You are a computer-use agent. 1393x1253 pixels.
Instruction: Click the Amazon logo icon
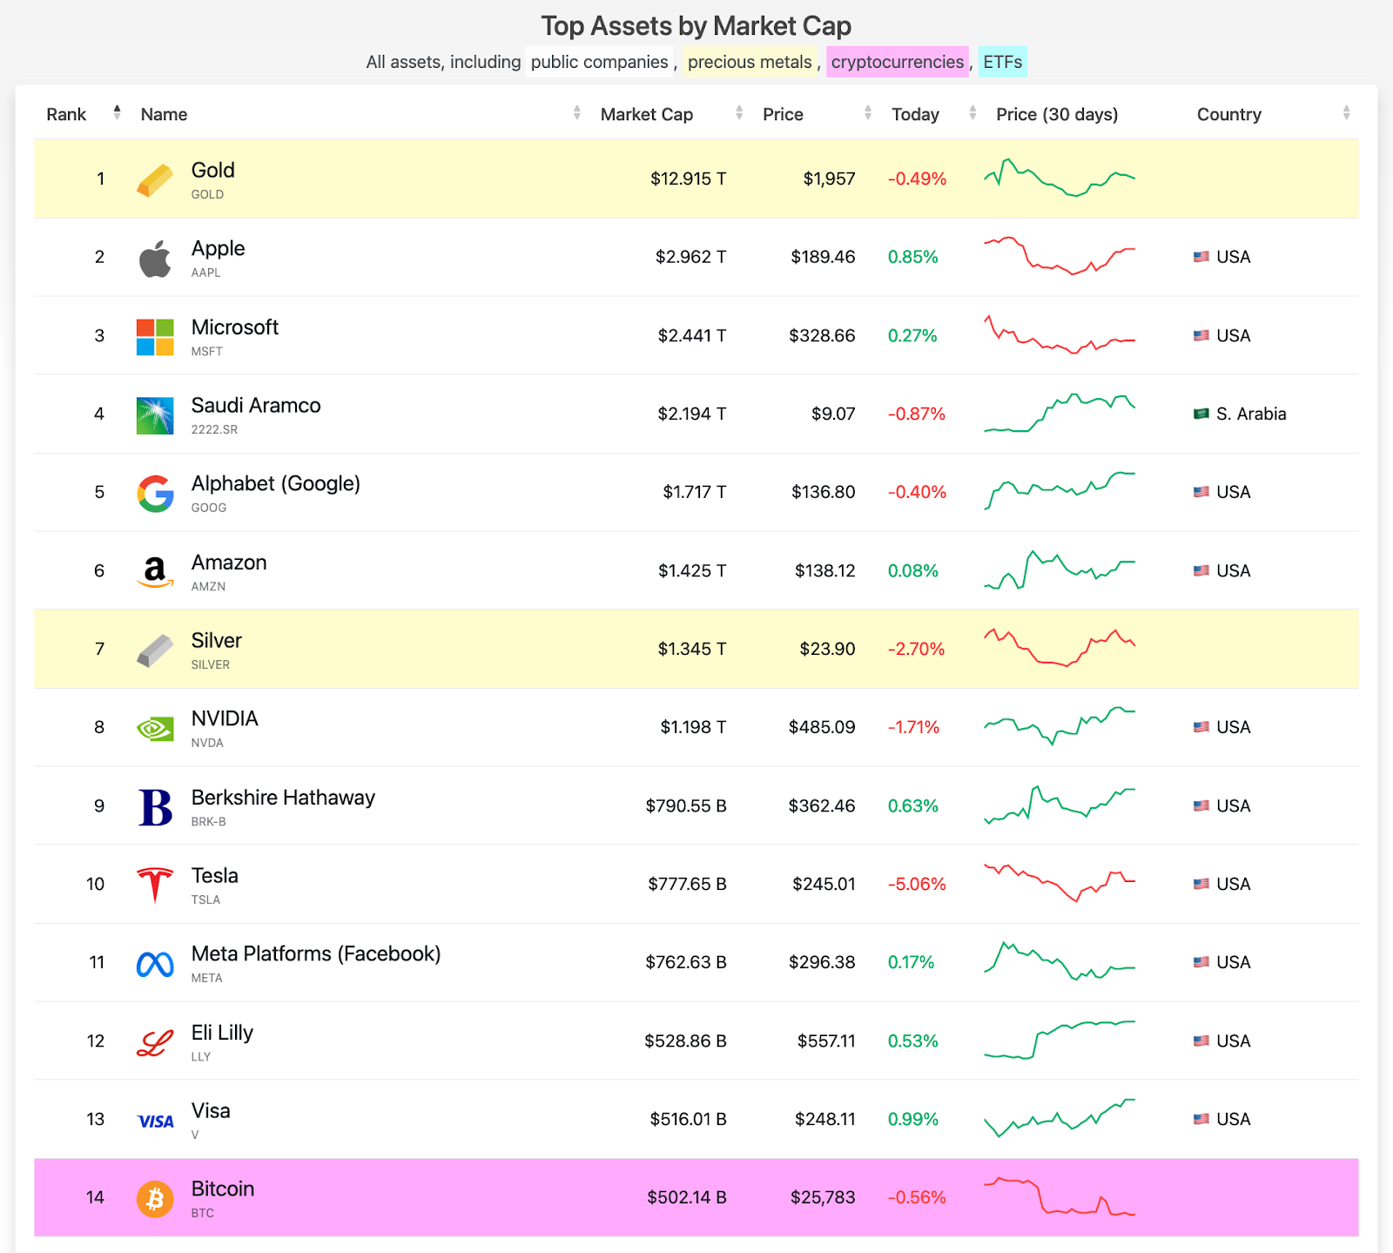tap(155, 572)
